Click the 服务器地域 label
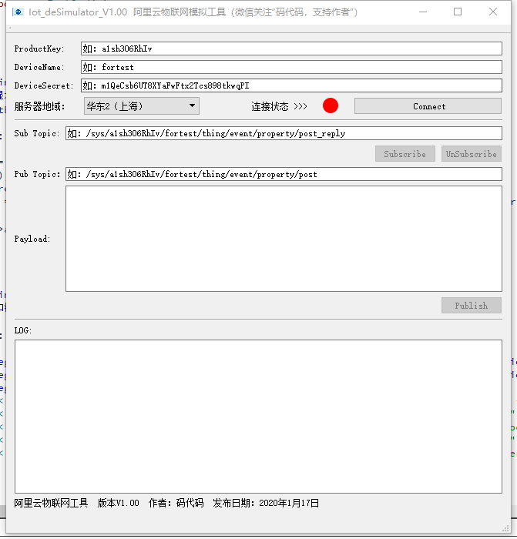 [39, 106]
